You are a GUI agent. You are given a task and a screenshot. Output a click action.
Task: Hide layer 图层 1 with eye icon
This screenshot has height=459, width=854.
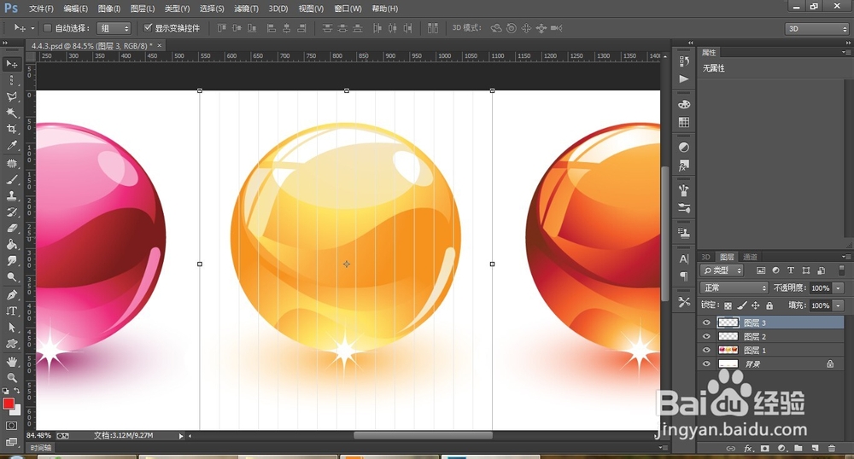(706, 351)
